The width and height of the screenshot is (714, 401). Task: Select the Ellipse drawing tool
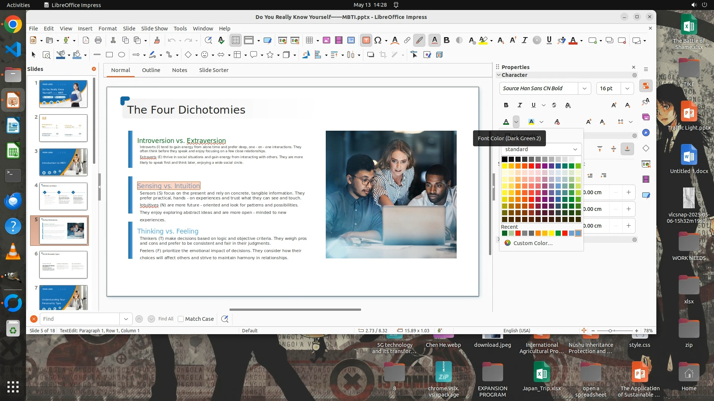pyautogui.click(x=122, y=55)
